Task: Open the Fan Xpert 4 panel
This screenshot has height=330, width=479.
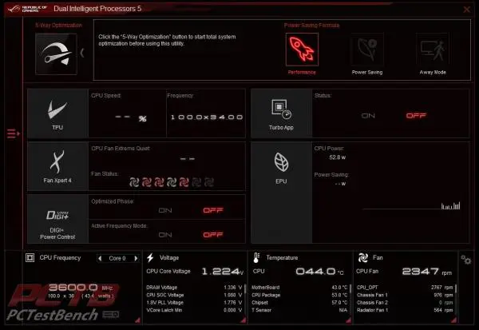Action: tap(57, 166)
